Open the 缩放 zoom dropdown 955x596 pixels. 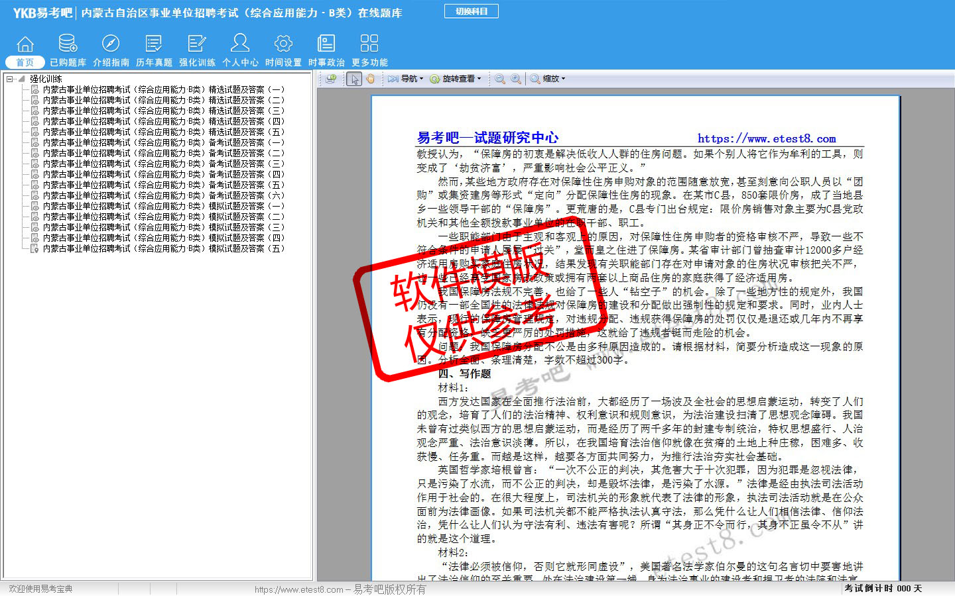click(548, 79)
